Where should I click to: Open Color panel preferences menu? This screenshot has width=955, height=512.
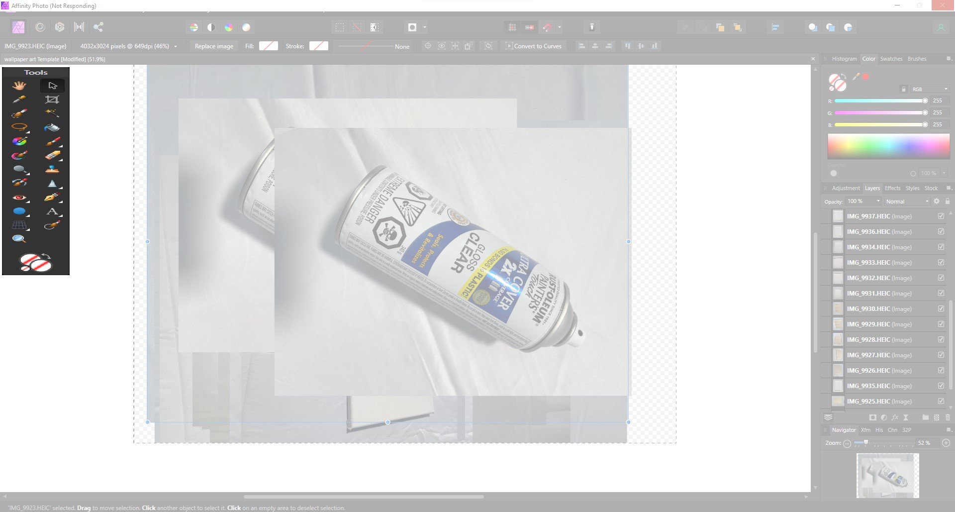948,59
